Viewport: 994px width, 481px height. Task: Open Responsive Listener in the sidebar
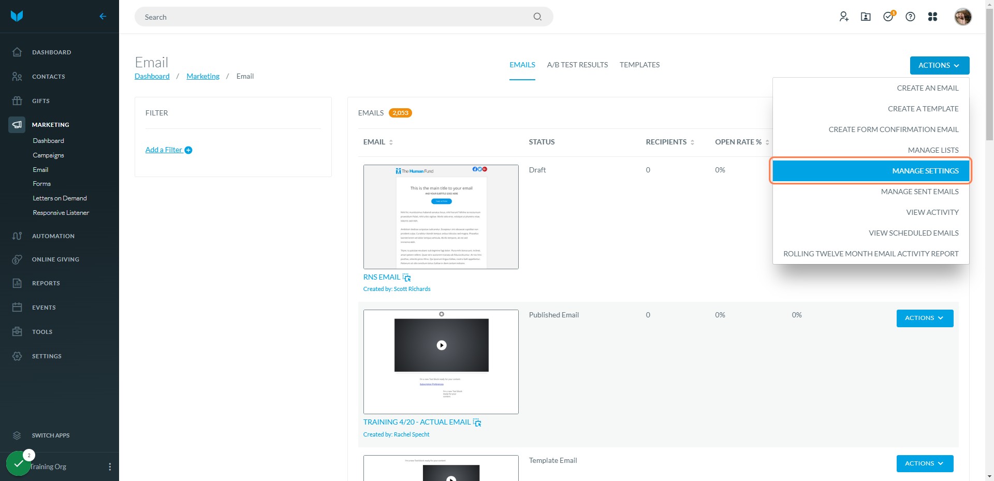click(61, 213)
